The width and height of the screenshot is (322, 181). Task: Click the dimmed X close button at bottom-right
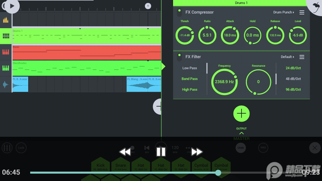tap(315, 148)
